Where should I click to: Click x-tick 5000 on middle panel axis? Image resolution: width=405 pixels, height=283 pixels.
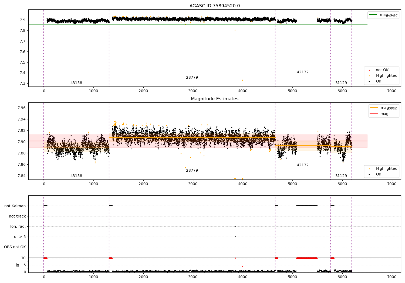click(292, 184)
